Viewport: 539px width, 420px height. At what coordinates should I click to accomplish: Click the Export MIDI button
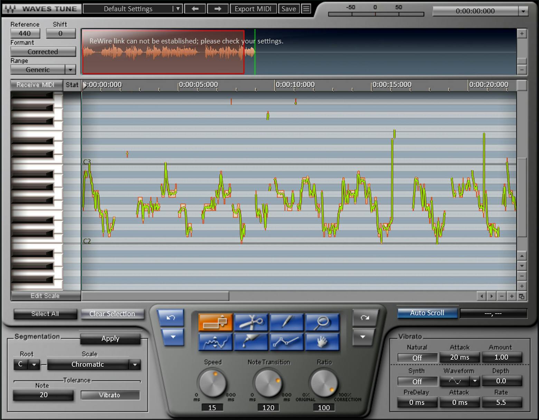(253, 9)
